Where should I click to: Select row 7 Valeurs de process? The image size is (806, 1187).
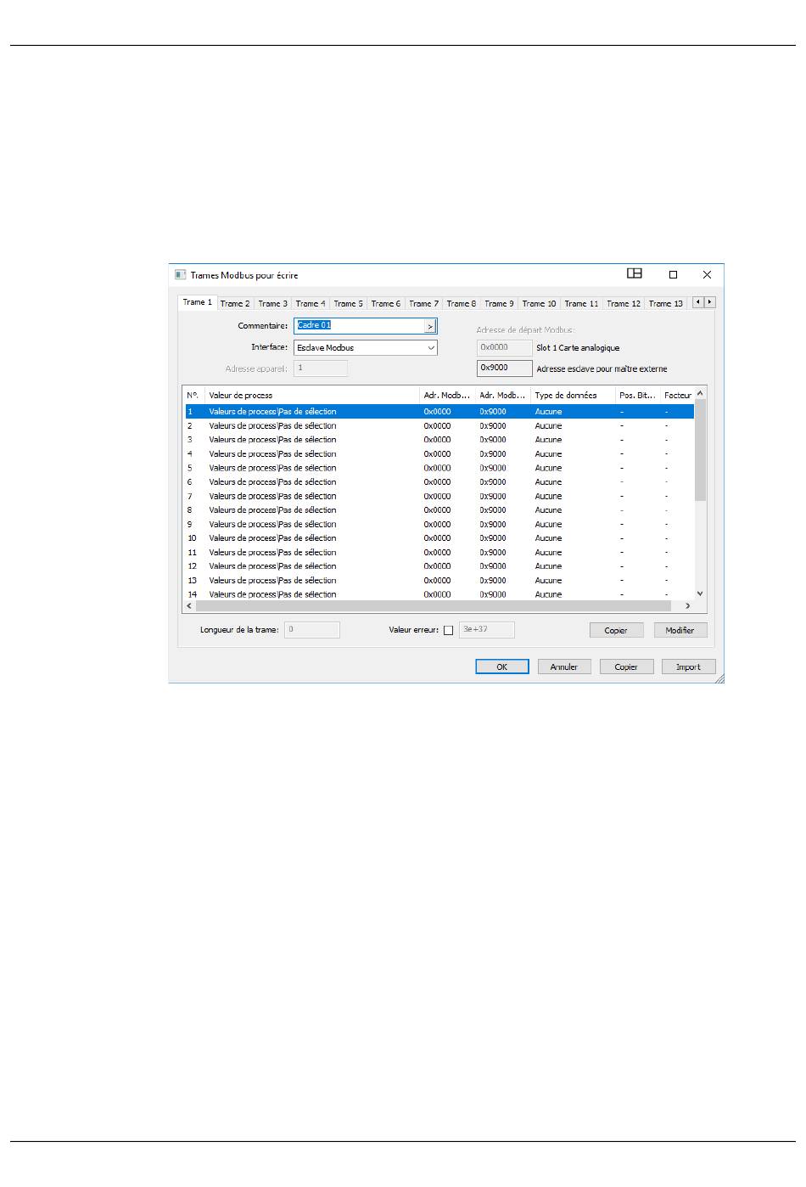click(x=439, y=496)
